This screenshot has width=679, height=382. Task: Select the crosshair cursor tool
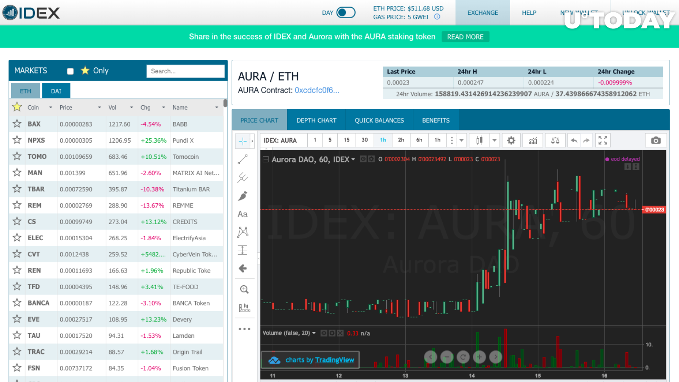click(x=243, y=141)
